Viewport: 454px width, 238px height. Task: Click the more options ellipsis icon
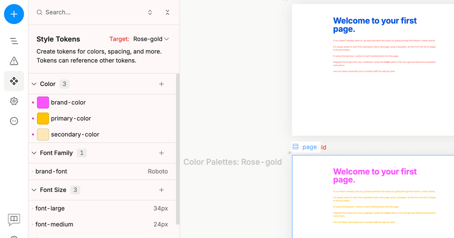(14, 121)
